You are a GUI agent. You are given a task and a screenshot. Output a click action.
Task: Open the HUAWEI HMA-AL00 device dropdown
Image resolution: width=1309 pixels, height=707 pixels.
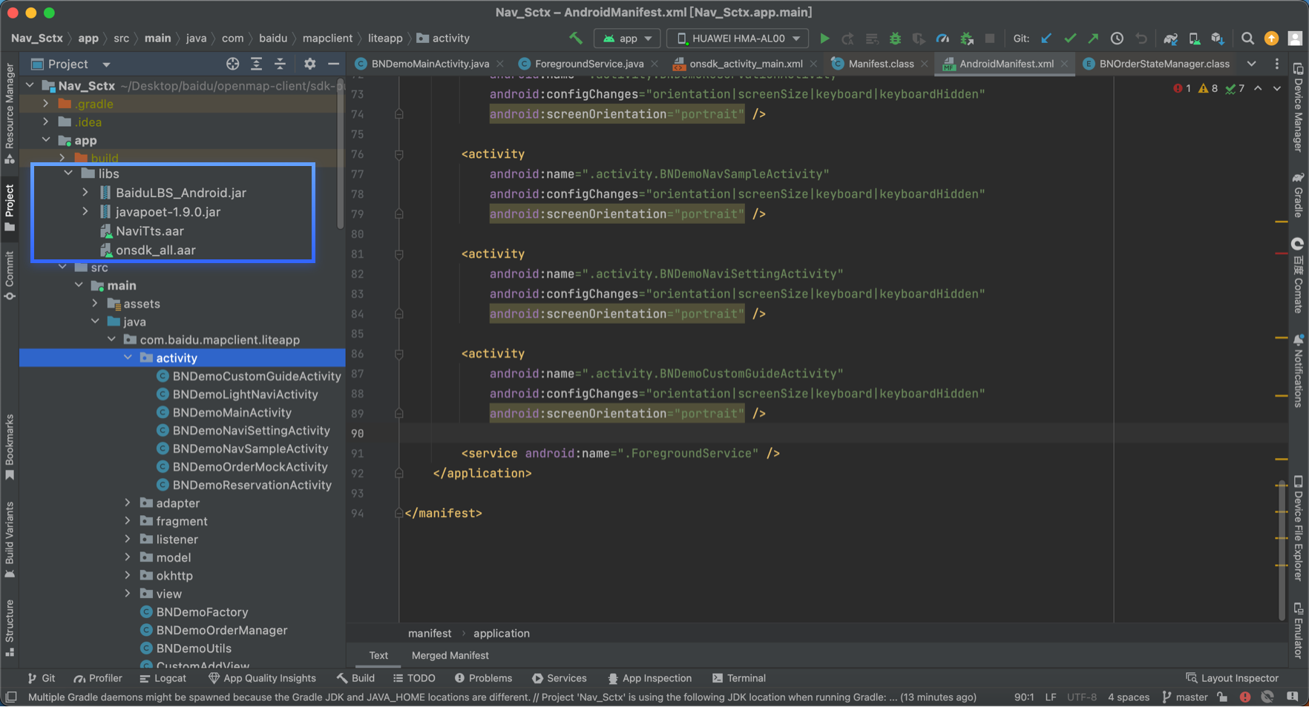coord(737,39)
